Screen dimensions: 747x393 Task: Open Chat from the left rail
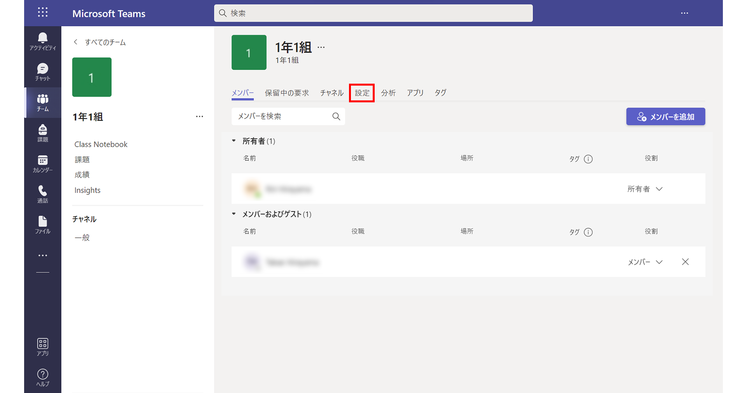pos(43,72)
